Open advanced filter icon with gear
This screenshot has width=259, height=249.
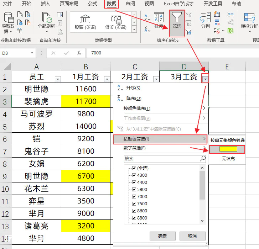coord(188,32)
